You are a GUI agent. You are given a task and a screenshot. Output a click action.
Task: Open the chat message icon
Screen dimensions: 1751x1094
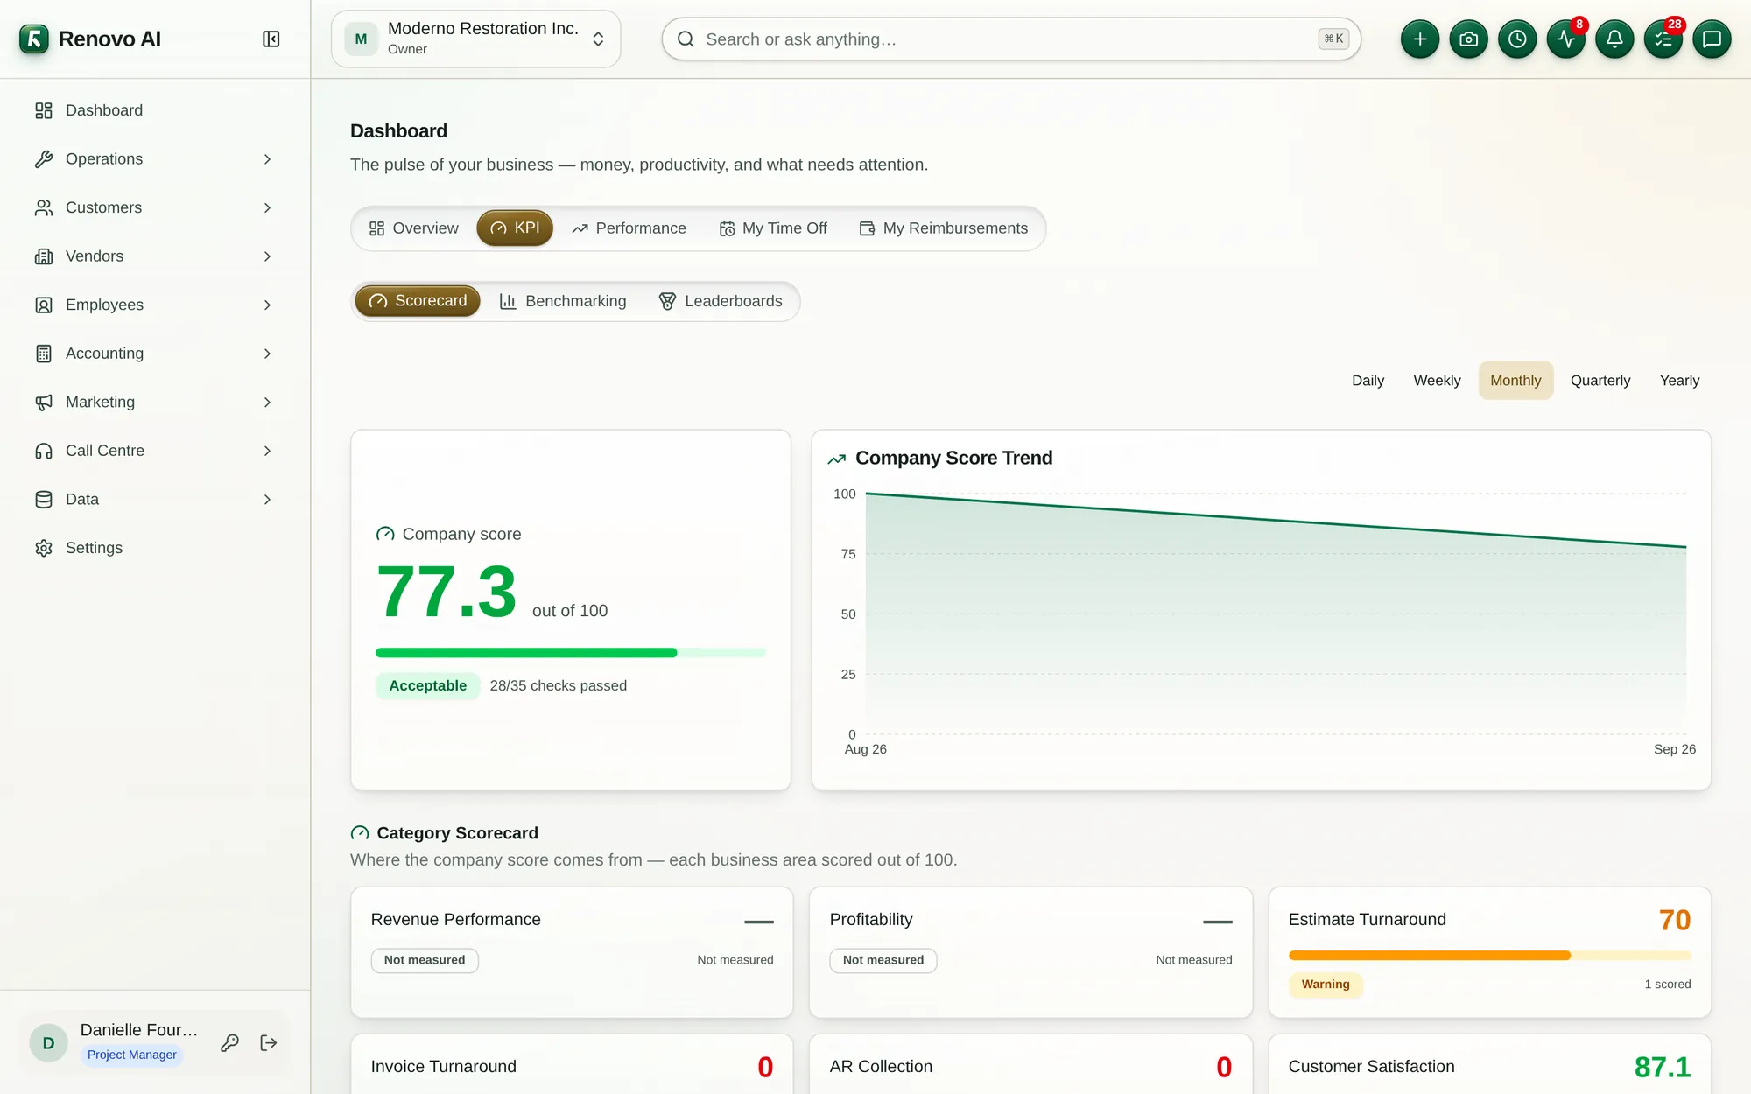[1712, 39]
